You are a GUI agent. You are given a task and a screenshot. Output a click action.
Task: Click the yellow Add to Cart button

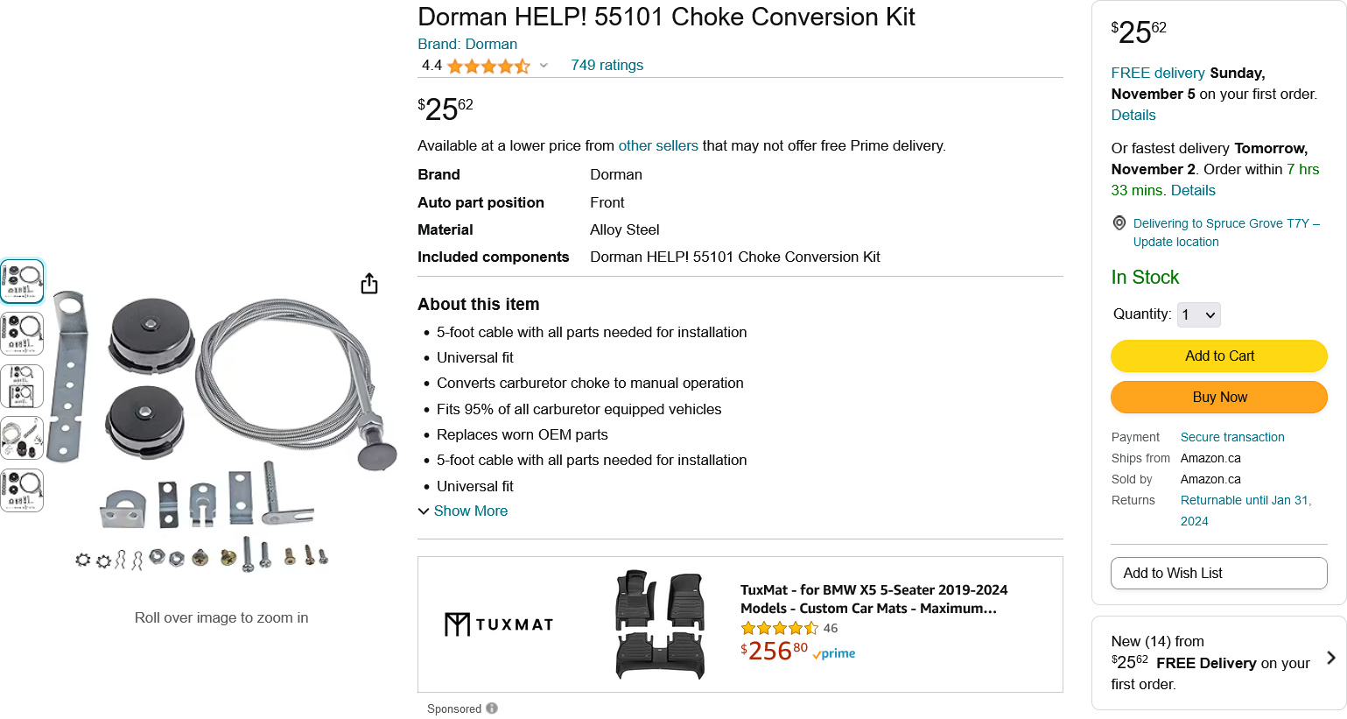[1218, 356]
